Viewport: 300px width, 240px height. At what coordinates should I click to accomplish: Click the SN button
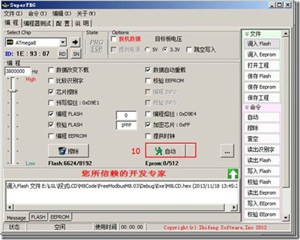pyautogui.click(x=76, y=54)
